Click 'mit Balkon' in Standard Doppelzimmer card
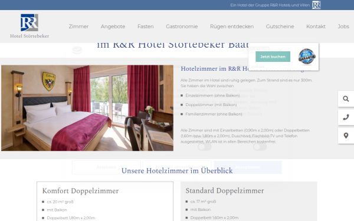Image resolution: width=354 pixels, height=221 pixels. pos(201,210)
